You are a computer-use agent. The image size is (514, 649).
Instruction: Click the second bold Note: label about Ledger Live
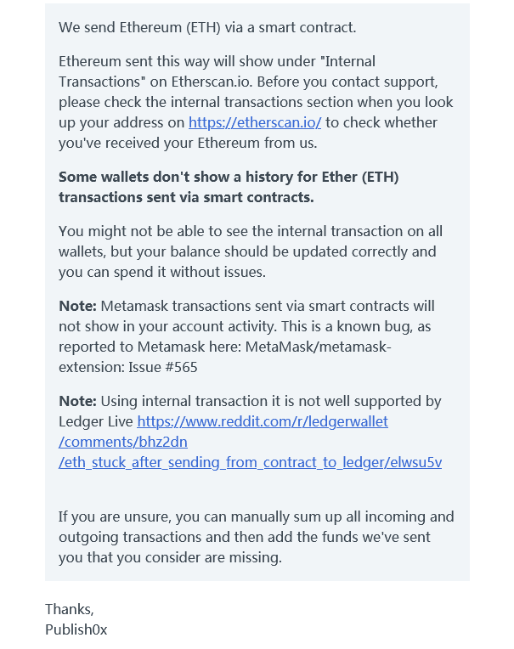(77, 401)
